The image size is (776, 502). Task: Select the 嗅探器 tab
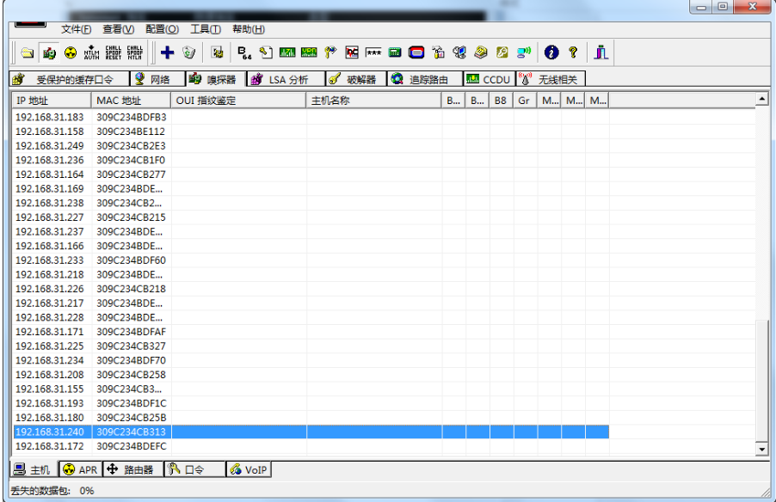[x=216, y=79]
